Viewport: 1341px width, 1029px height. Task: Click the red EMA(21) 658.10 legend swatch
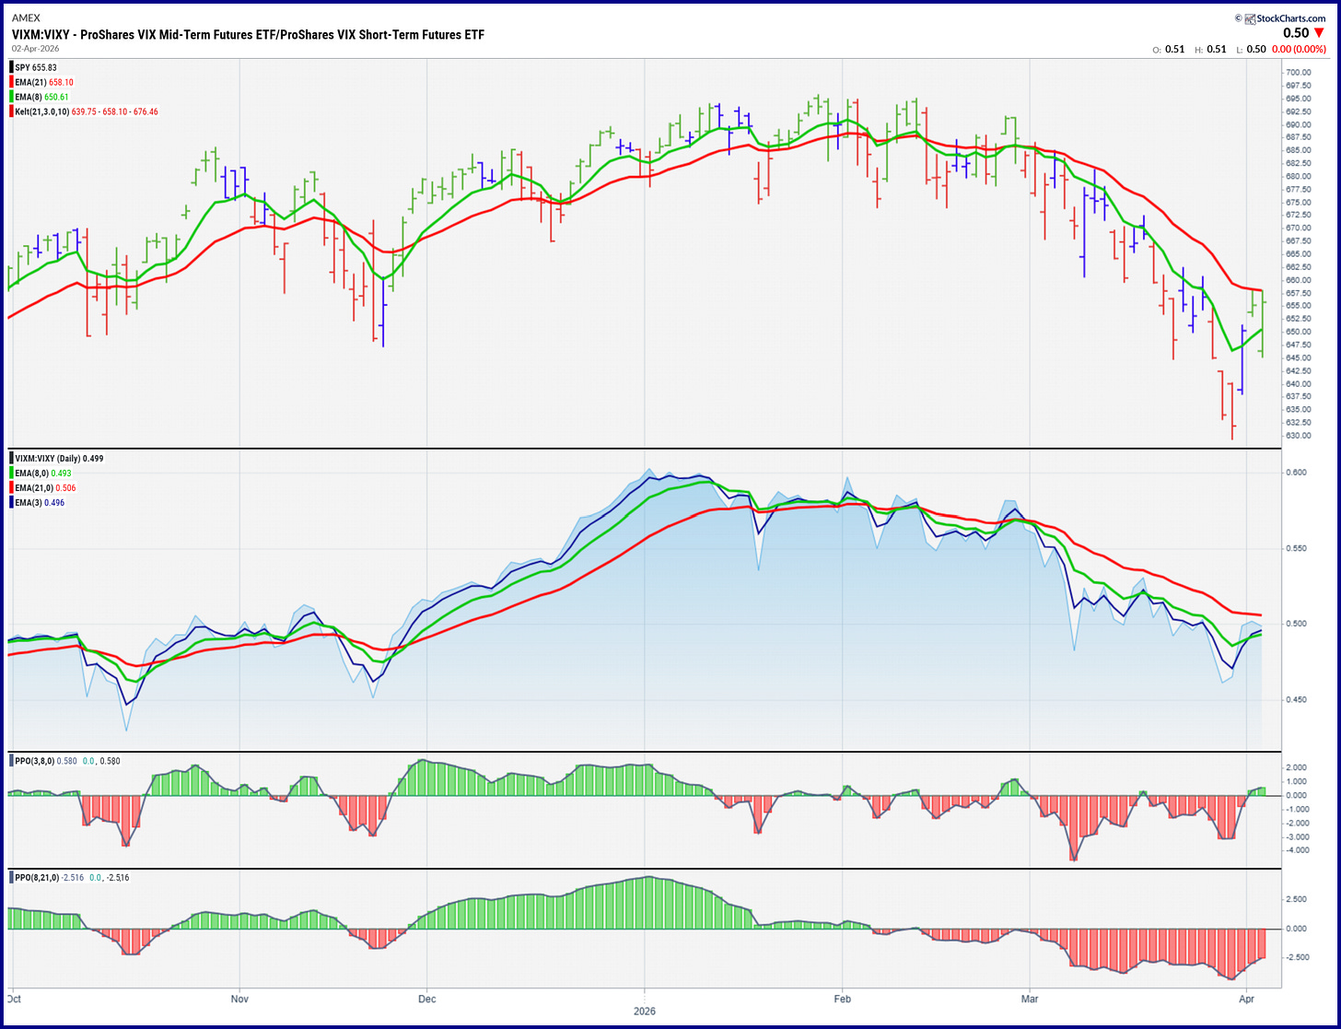(11, 82)
